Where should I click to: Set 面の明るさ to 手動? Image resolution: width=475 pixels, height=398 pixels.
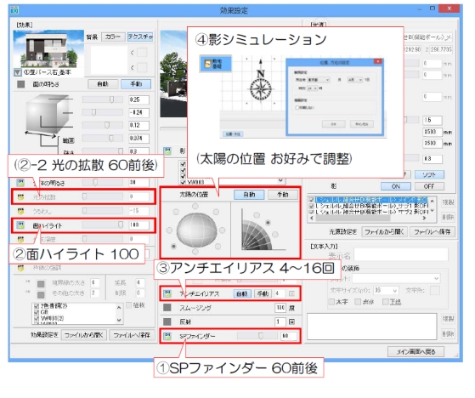point(136,84)
